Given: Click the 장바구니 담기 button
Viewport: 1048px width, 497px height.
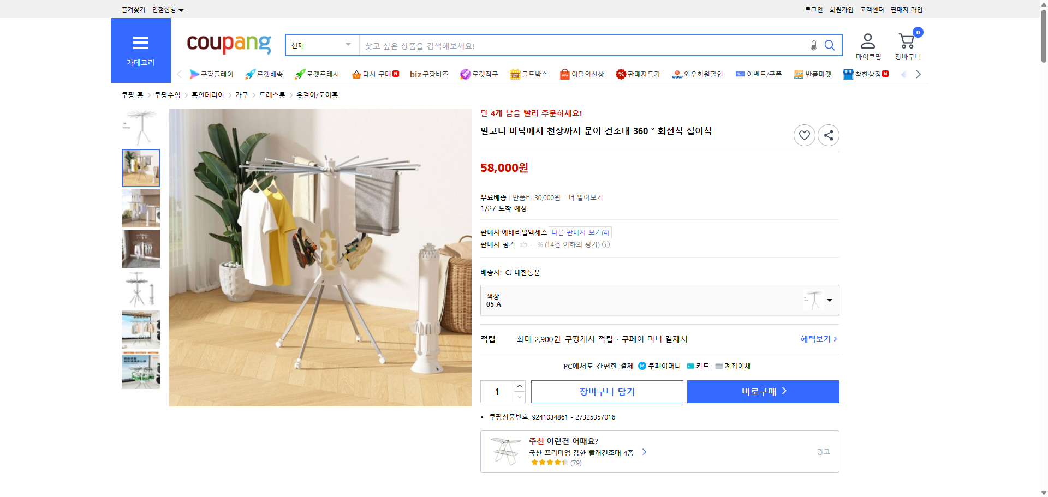Looking at the screenshot, I should click(607, 391).
